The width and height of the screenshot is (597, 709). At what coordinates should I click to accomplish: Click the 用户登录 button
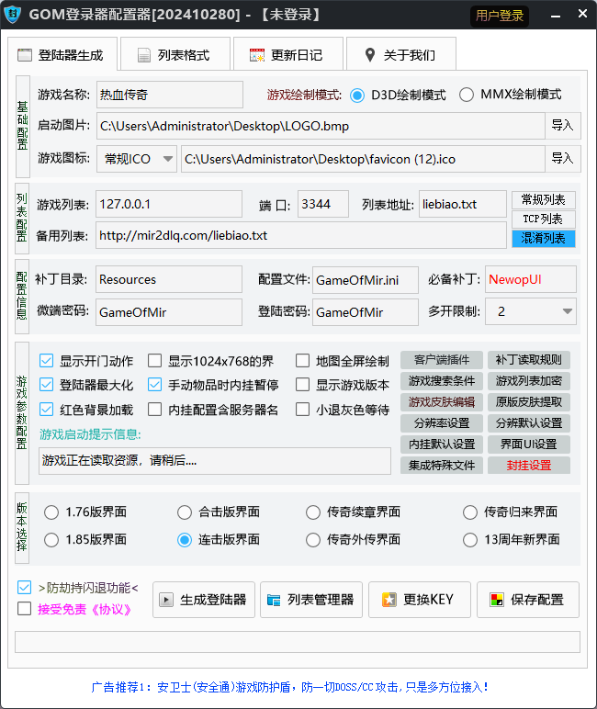click(x=501, y=16)
